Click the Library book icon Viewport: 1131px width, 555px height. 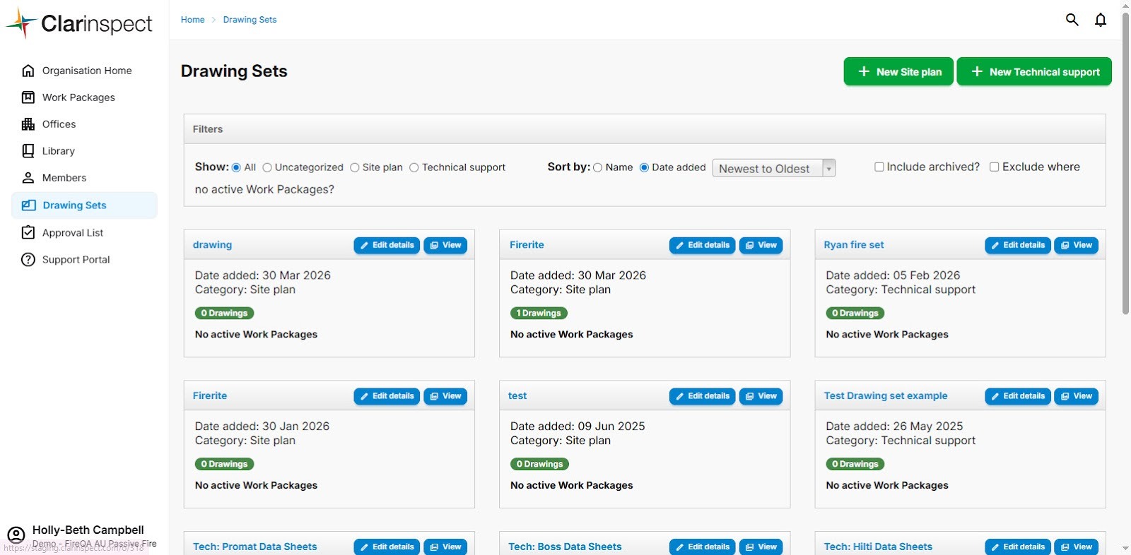tap(28, 151)
